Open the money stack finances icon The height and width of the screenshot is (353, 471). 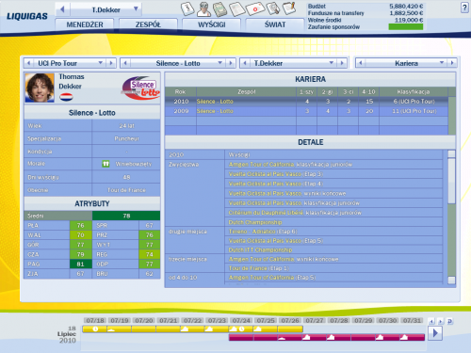pos(219,8)
